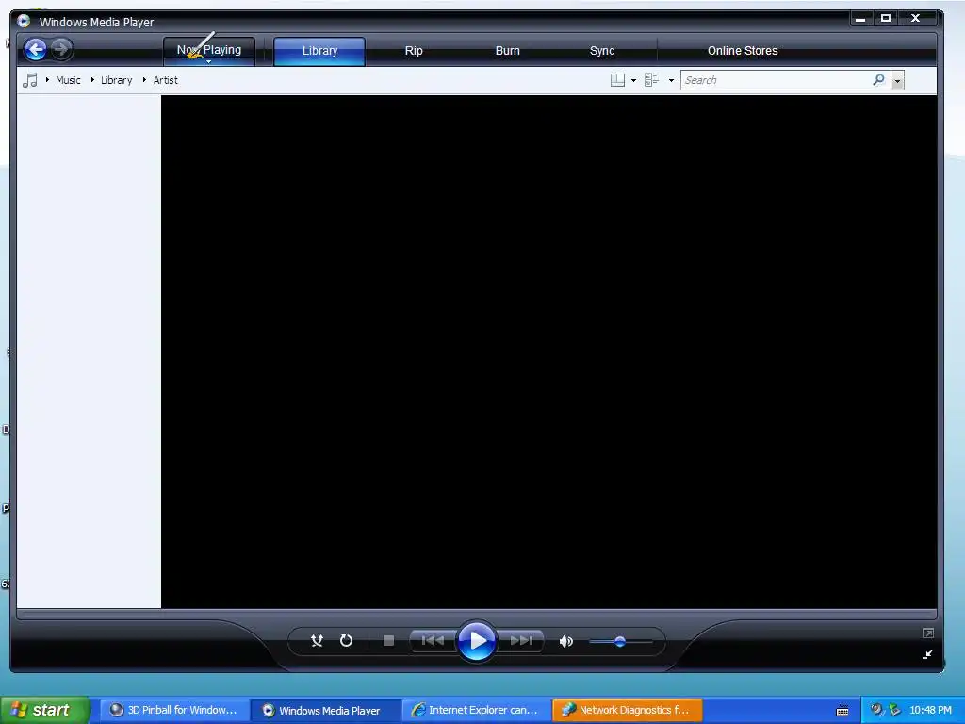The height and width of the screenshot is (724, 965).
Task: Switch to full screen view icon
Action: (928, 633)
